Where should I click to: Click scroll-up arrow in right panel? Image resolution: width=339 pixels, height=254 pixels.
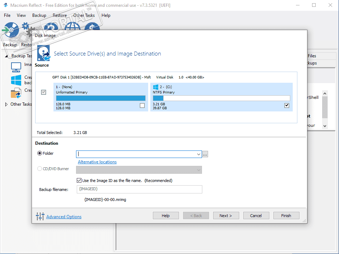pos(325,94)
